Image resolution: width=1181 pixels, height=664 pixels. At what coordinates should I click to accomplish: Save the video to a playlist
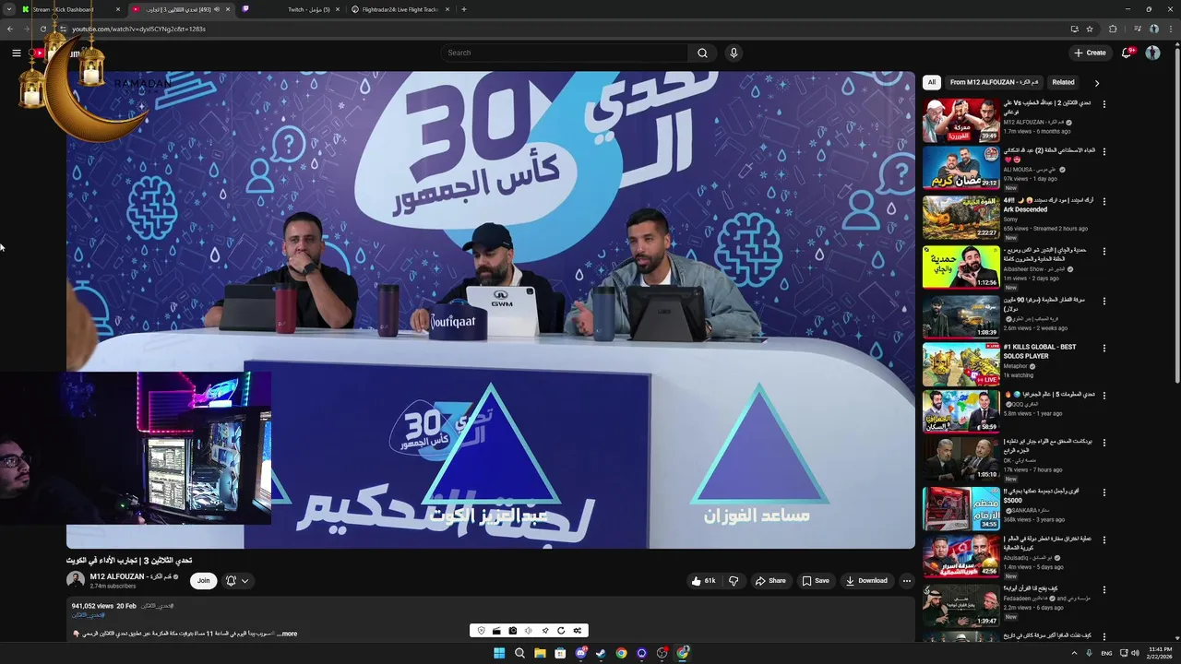(816, 581)
